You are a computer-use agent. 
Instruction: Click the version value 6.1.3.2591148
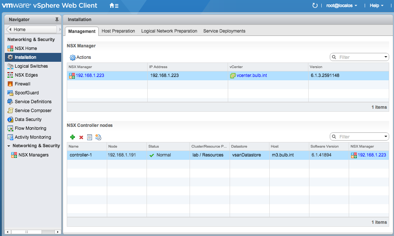325,75
